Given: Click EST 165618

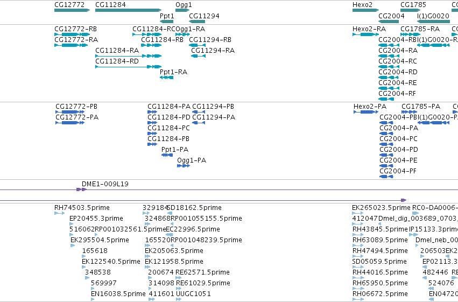Looking at the screenshot, I should pyautogui.click(x=84, y=257).
